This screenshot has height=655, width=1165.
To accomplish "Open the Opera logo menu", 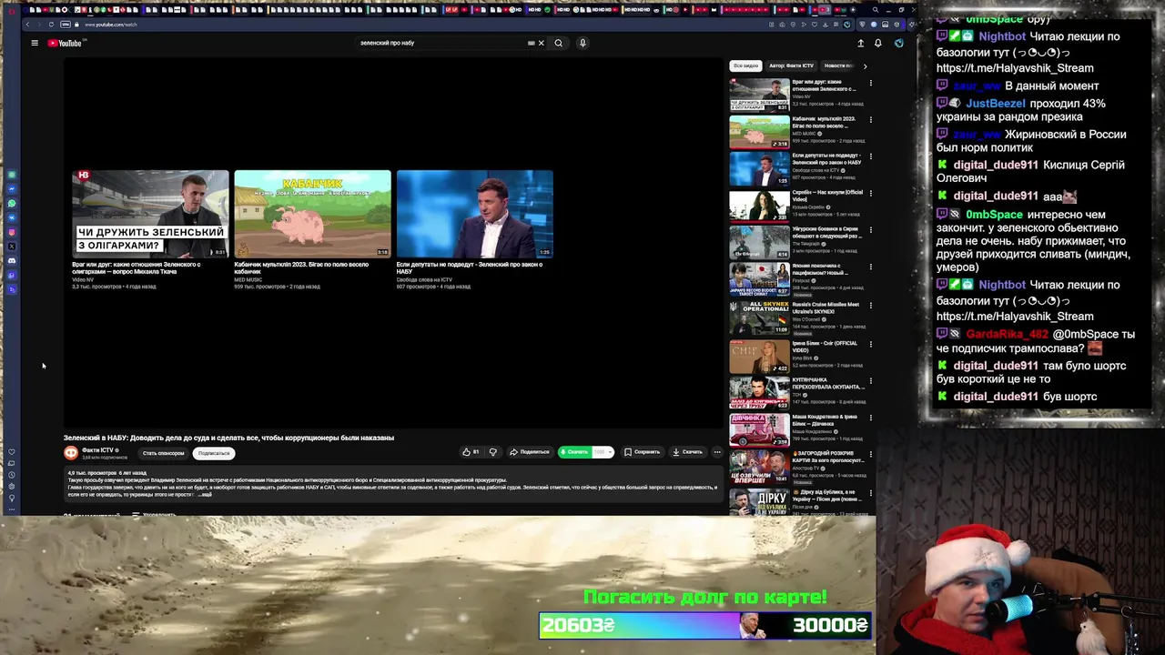I will coord(12,10).
